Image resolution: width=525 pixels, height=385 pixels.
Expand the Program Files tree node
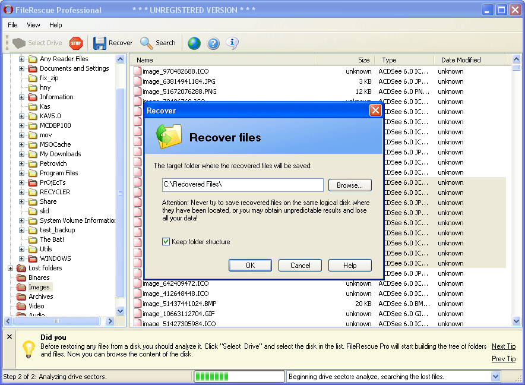pyautogui.click(x=21, y=173)
